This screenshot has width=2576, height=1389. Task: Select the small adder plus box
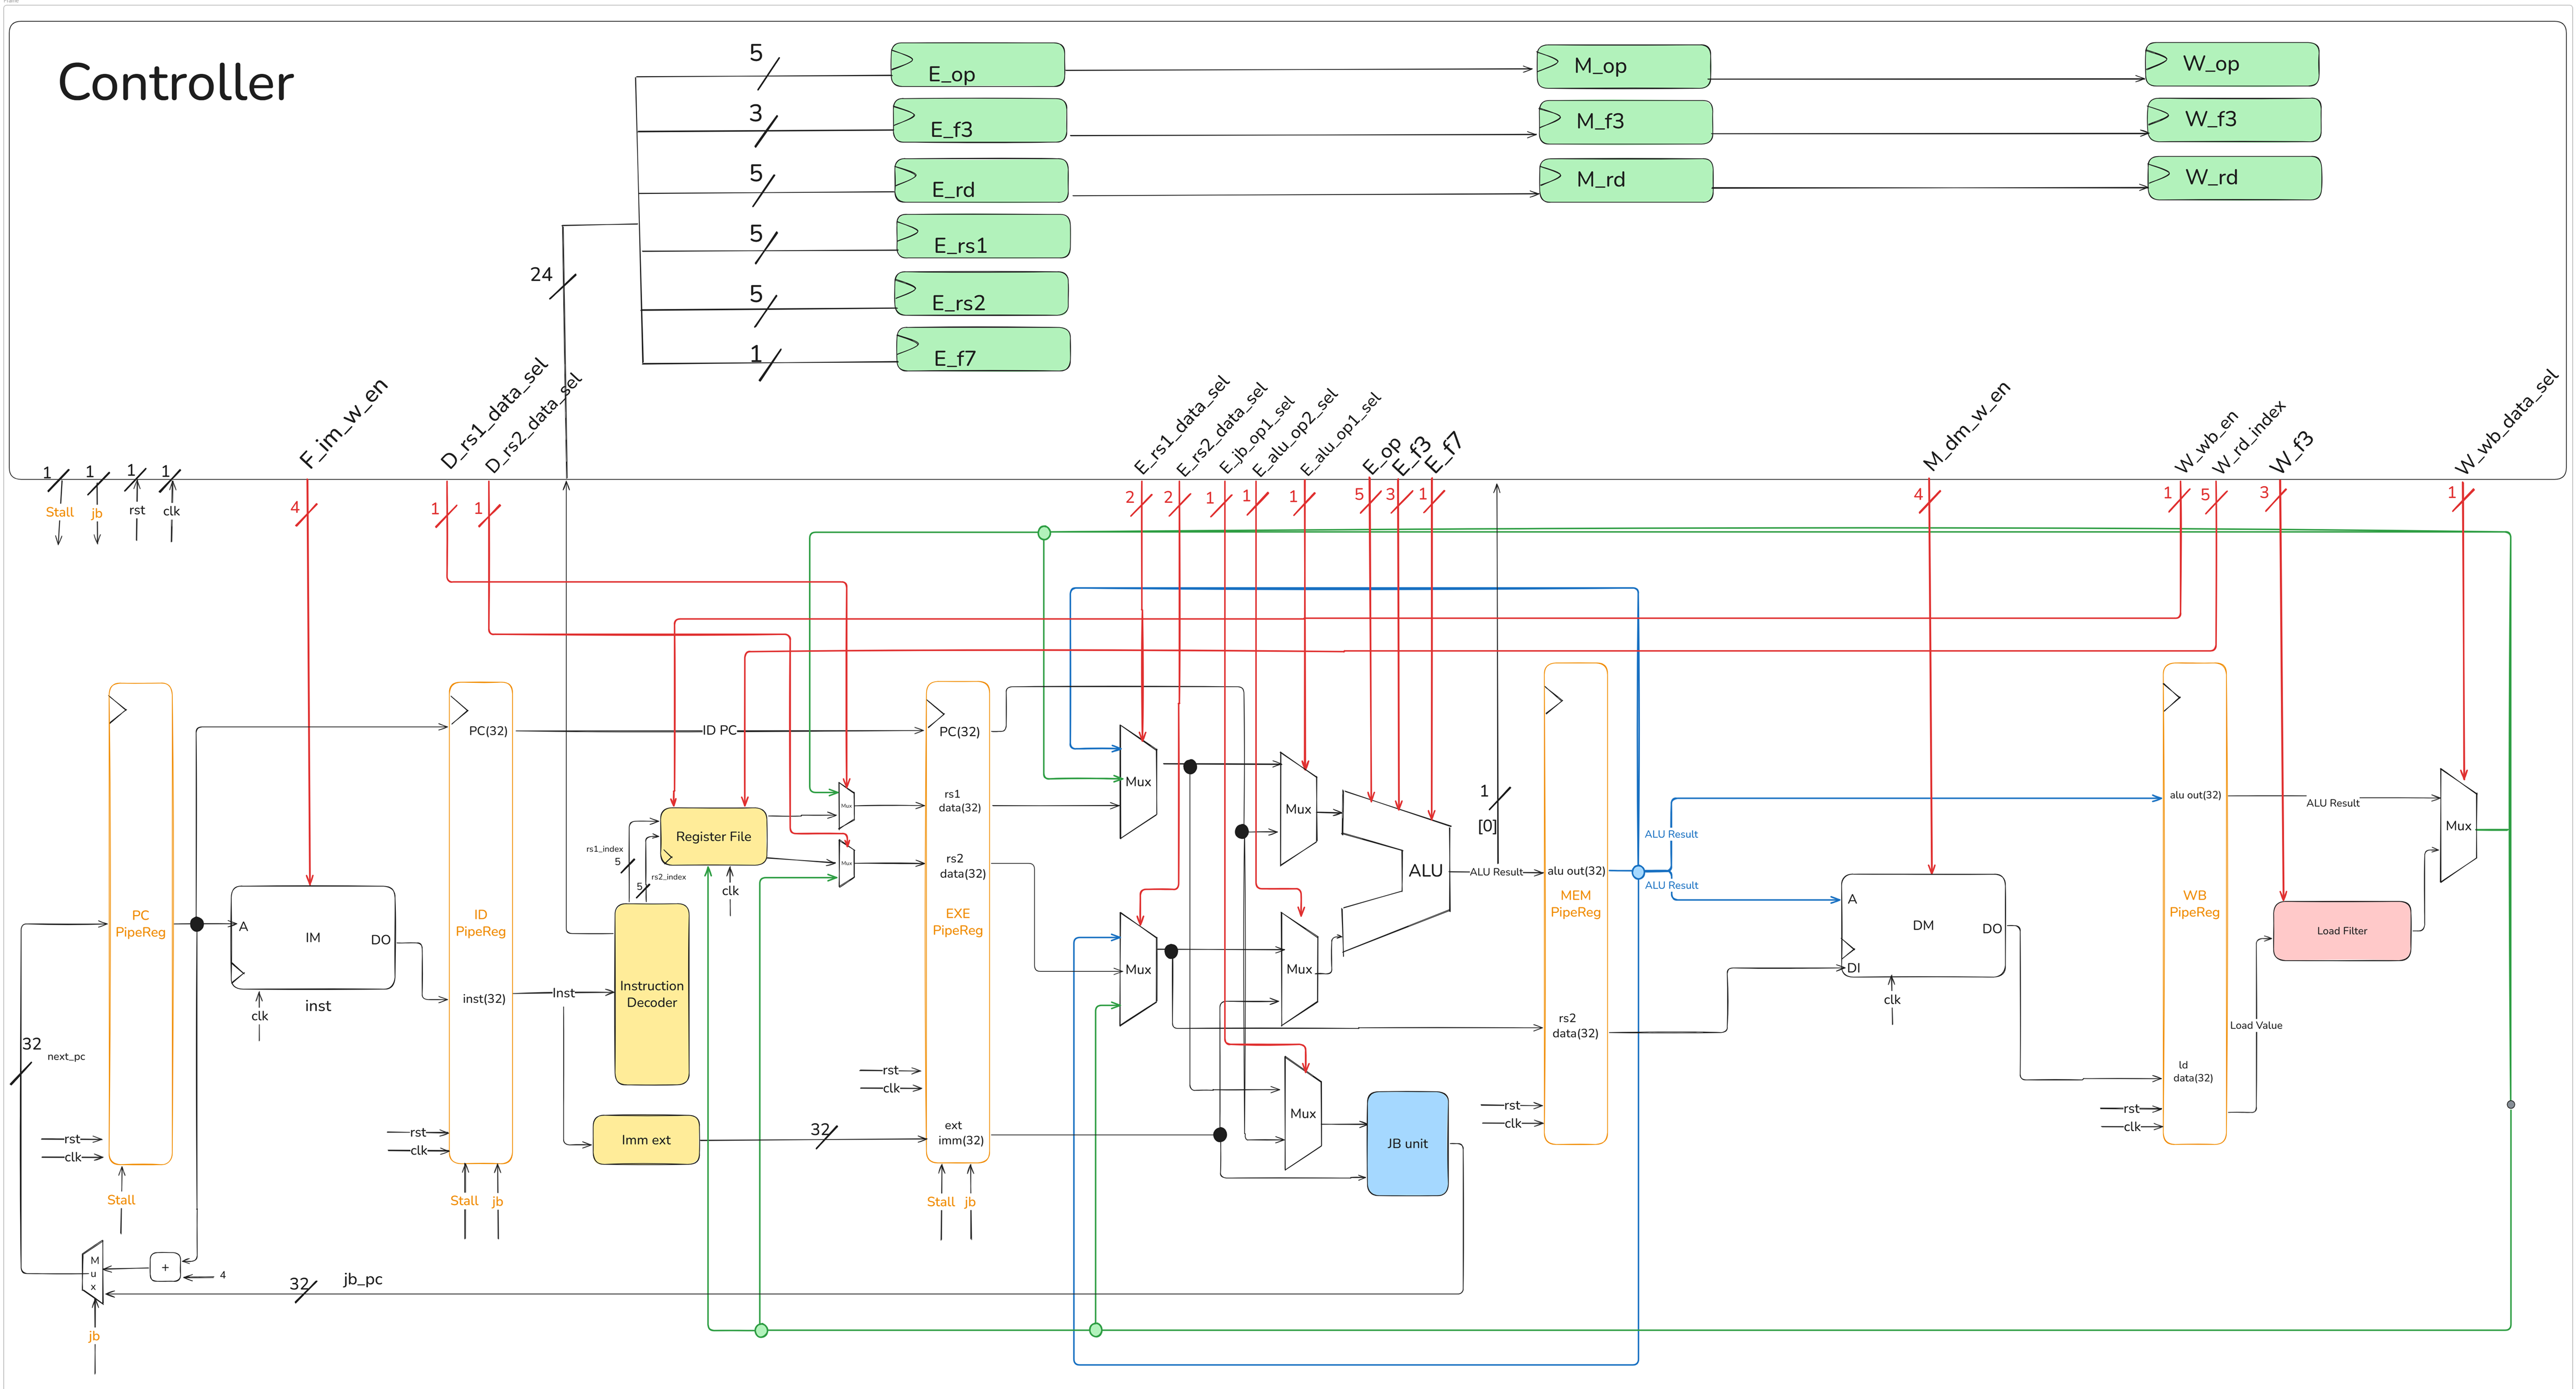(165, 1267)
